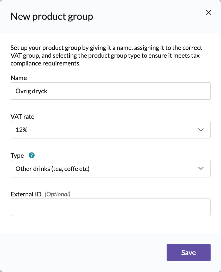
Task: Click the "External ID" label
Action: (26, 194)
